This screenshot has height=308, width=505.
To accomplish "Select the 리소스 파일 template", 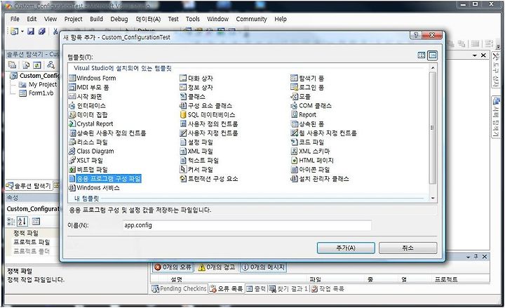I will click(88, 142).
